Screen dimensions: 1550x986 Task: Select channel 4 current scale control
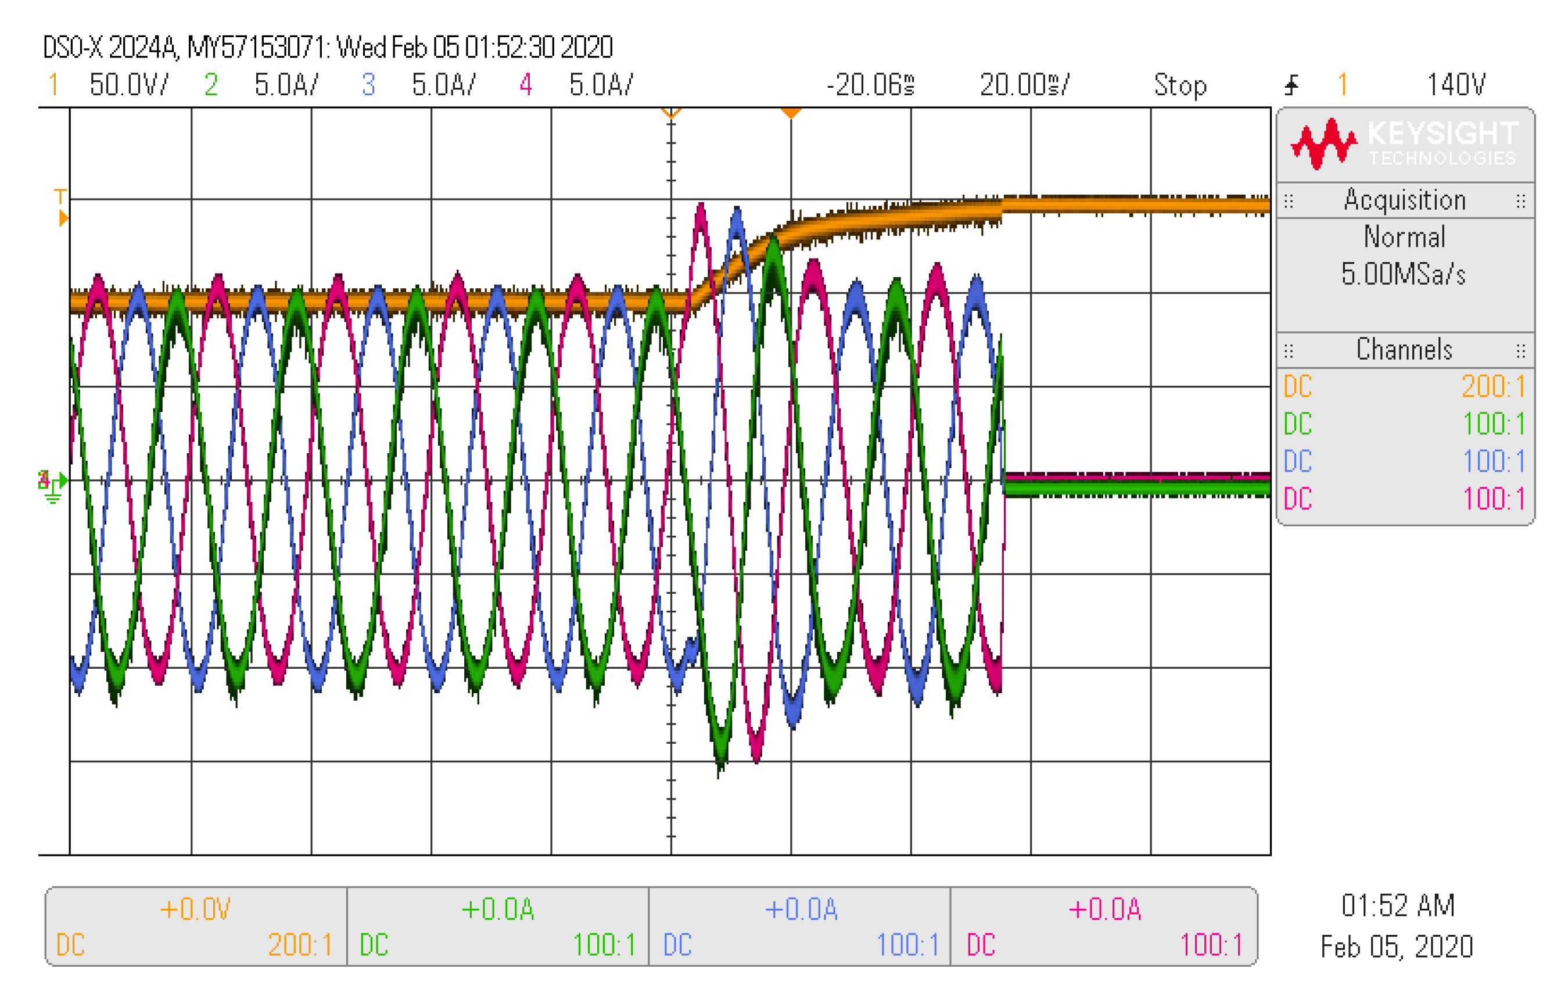coord(602,85)
